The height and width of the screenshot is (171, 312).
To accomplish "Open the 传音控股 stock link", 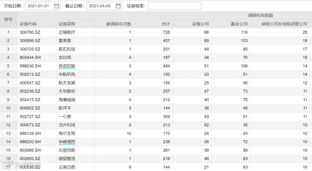I will (x=67, y=66).
